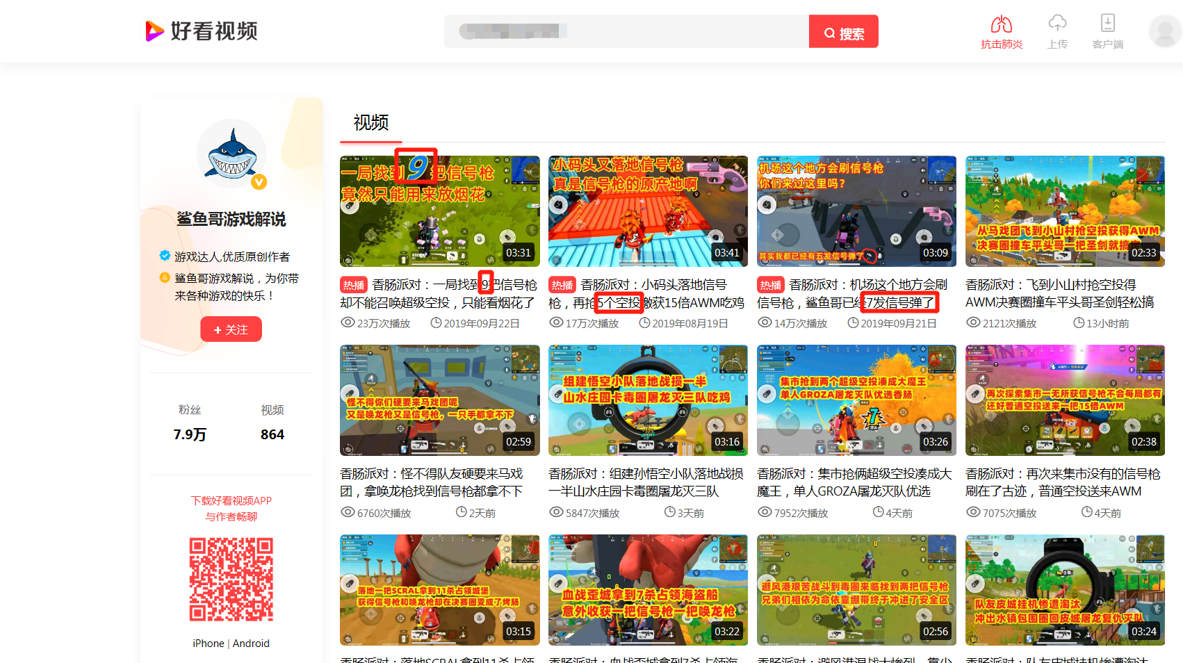The image size is (1183, 663).
Task: Click title 飞到小山村抢空投得AWM
Action: (x=1060, y=293)
